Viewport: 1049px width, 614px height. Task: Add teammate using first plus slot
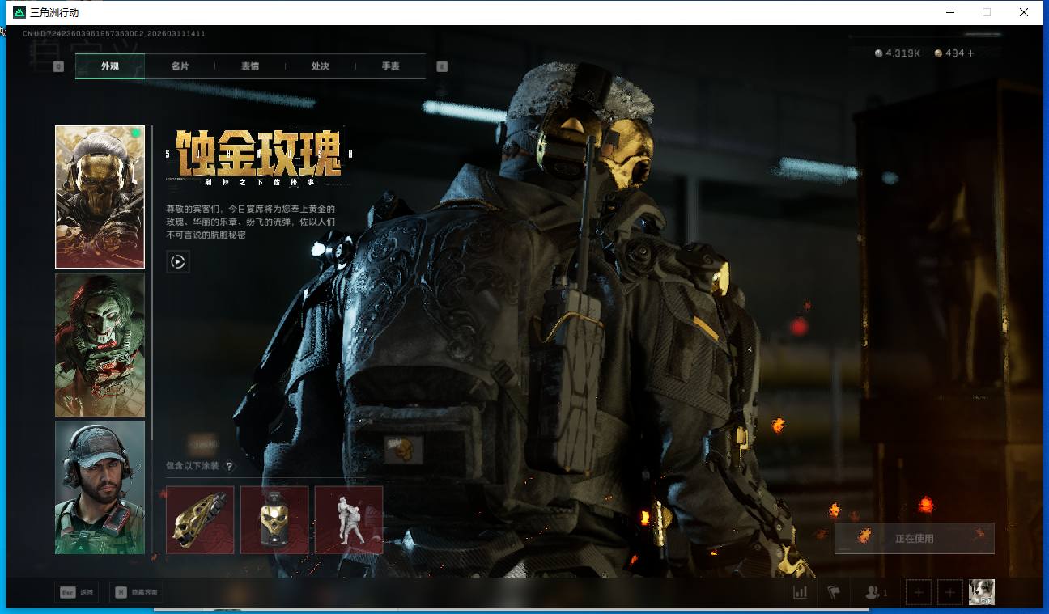click(x=918, y=593)
